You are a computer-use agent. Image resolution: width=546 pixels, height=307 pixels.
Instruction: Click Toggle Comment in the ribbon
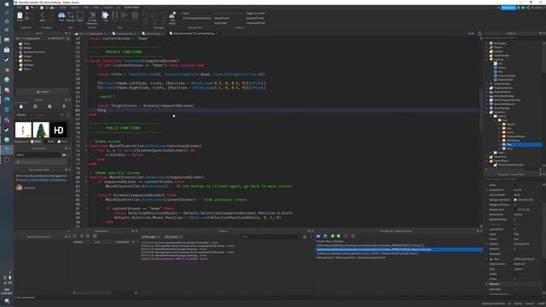click(x=256, y=14)
